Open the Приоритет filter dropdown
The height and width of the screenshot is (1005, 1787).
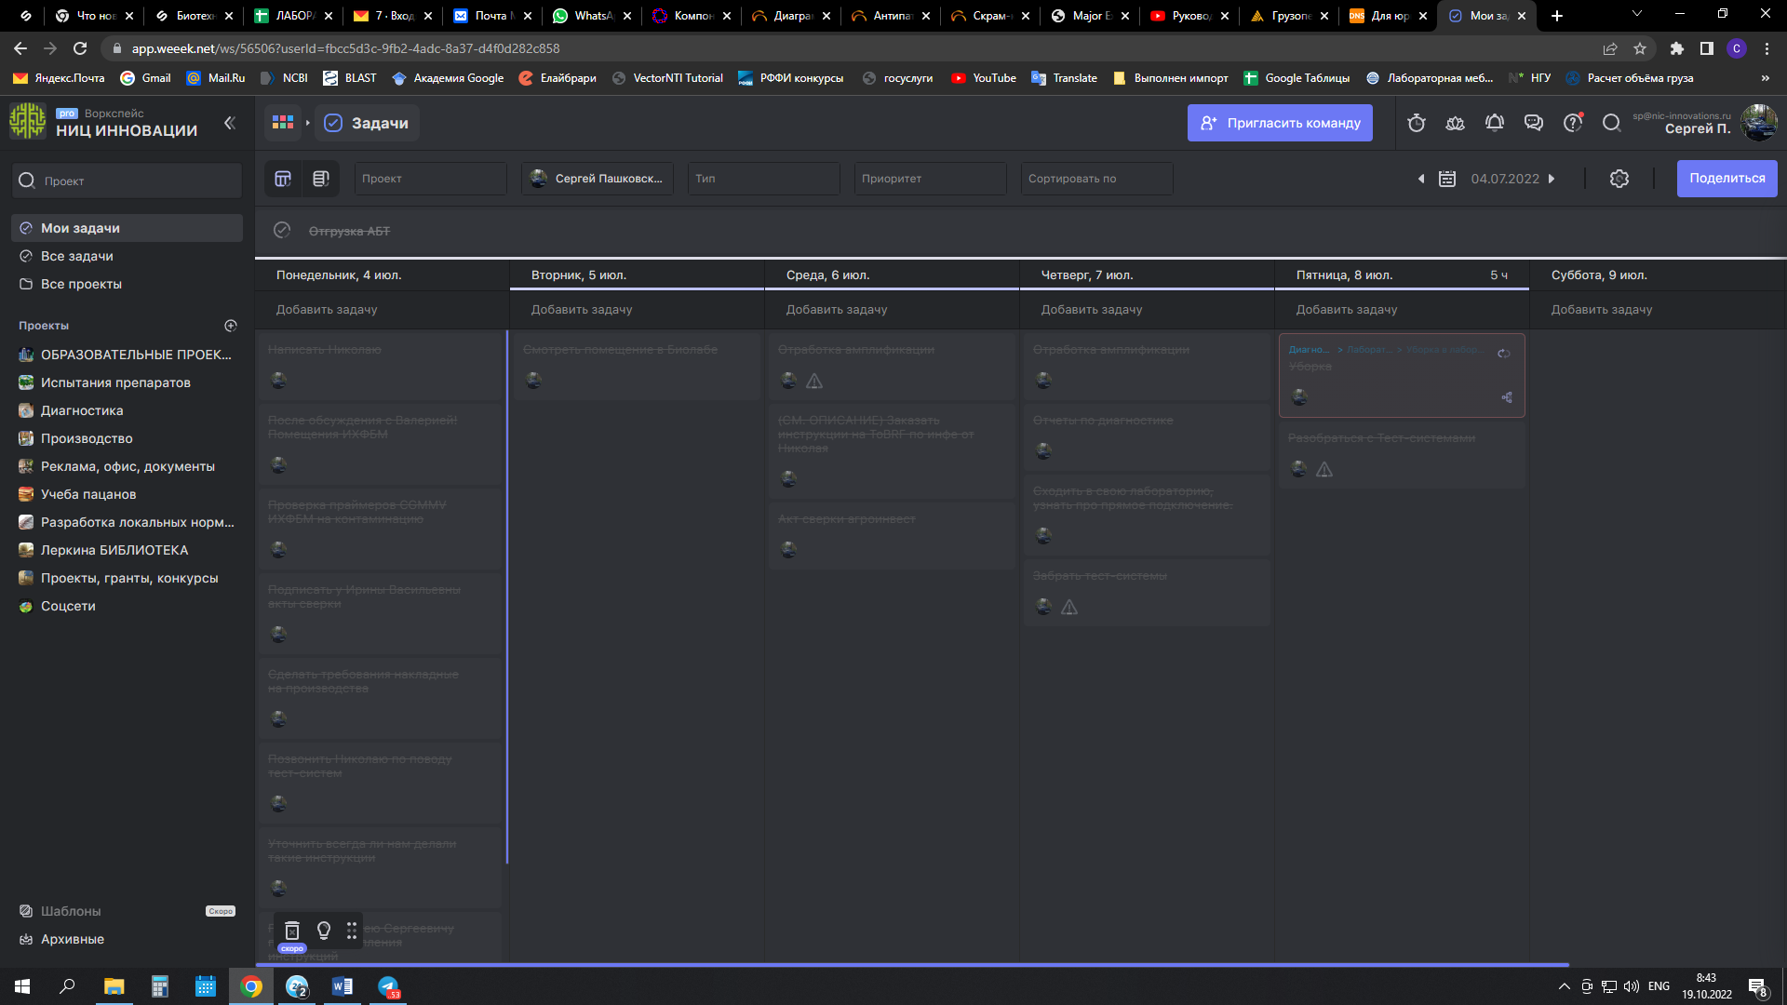click(x=930, y=179)
